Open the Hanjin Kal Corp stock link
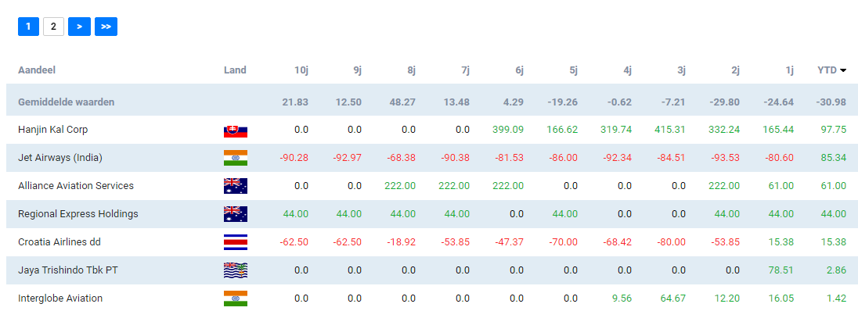858x311 pixels. click(x=53, y=130)
